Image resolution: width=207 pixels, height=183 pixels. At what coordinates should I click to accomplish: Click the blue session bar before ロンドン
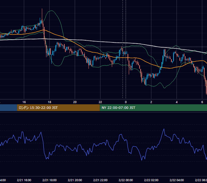point(9,108)
